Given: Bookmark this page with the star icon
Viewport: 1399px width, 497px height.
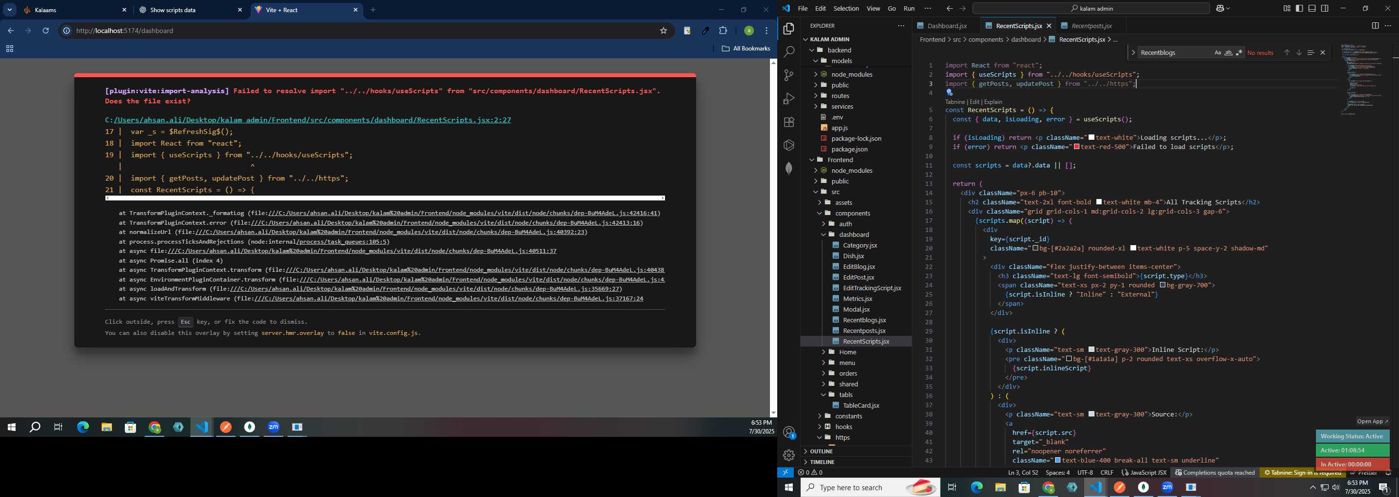Looking at the screenshot, I should tap(663, 31).
